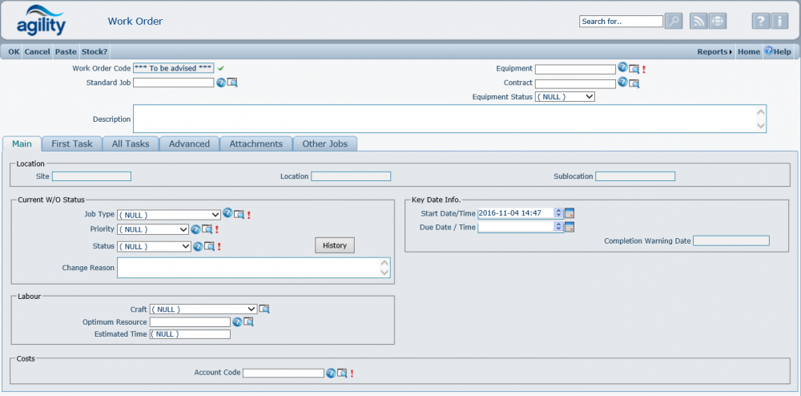Click the info icon in header
The width and height of the screenshot is (801, 396).
pos(780,22)
